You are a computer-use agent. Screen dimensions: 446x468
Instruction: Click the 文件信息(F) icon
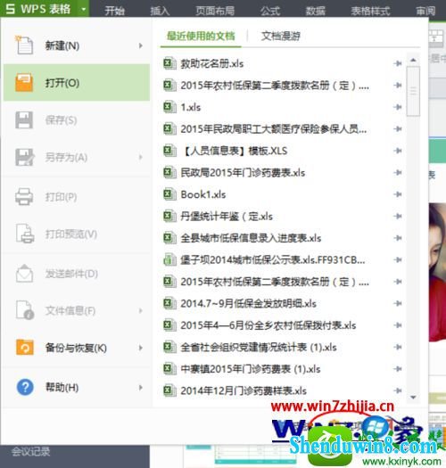pos(25,310)
